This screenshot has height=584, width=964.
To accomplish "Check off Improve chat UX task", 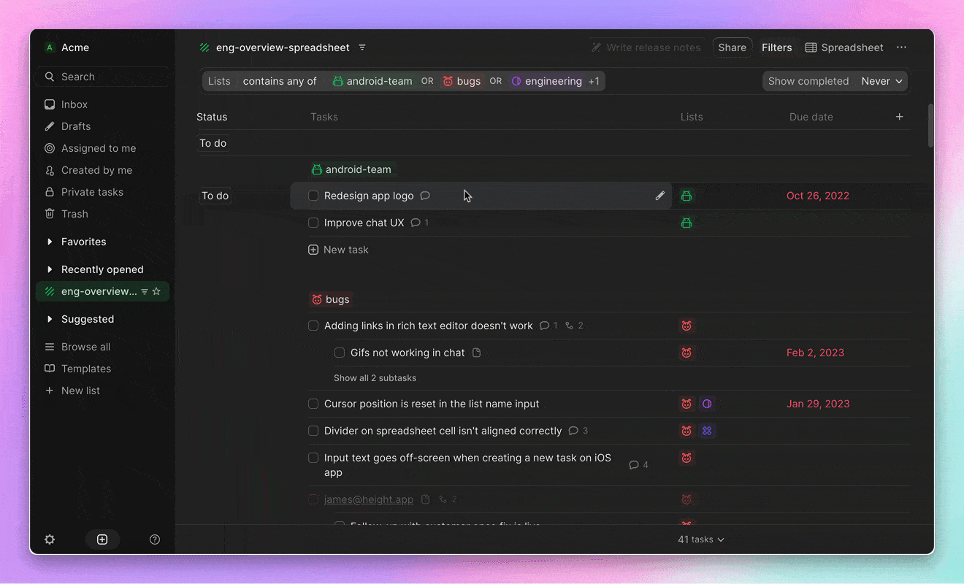I will [313, 223].
